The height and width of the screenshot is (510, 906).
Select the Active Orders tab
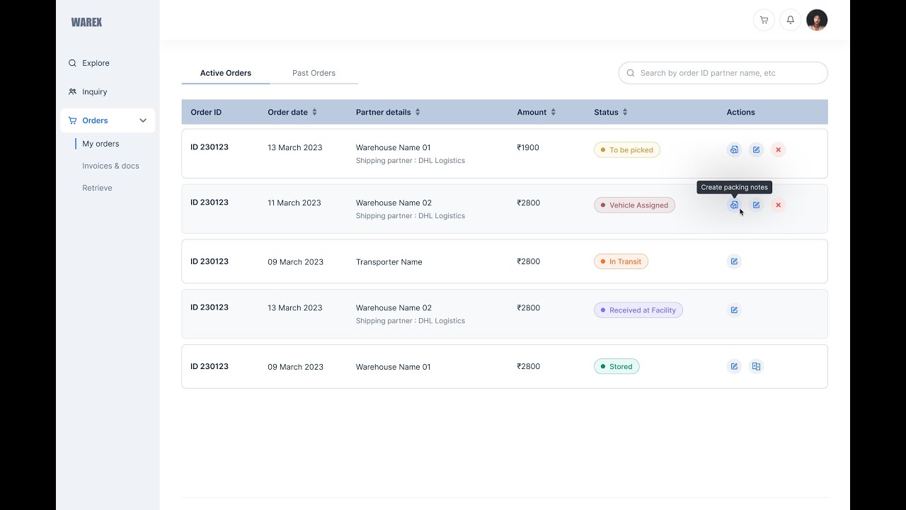225,73
